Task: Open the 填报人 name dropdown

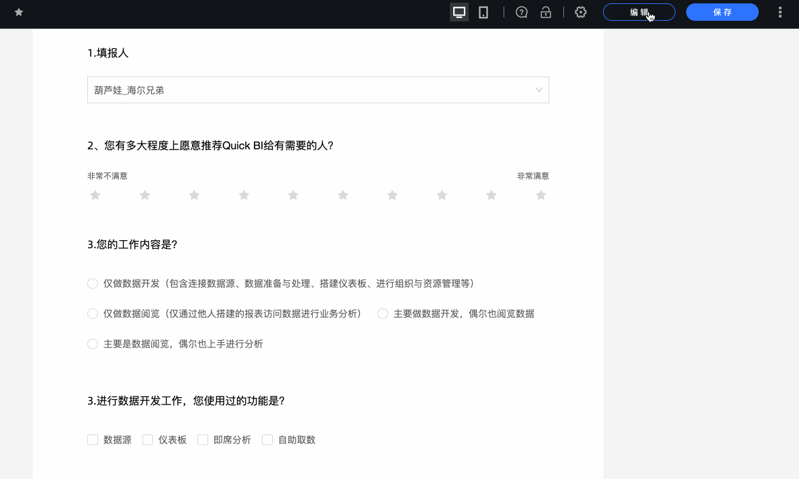Action: (x=318, y=89)
